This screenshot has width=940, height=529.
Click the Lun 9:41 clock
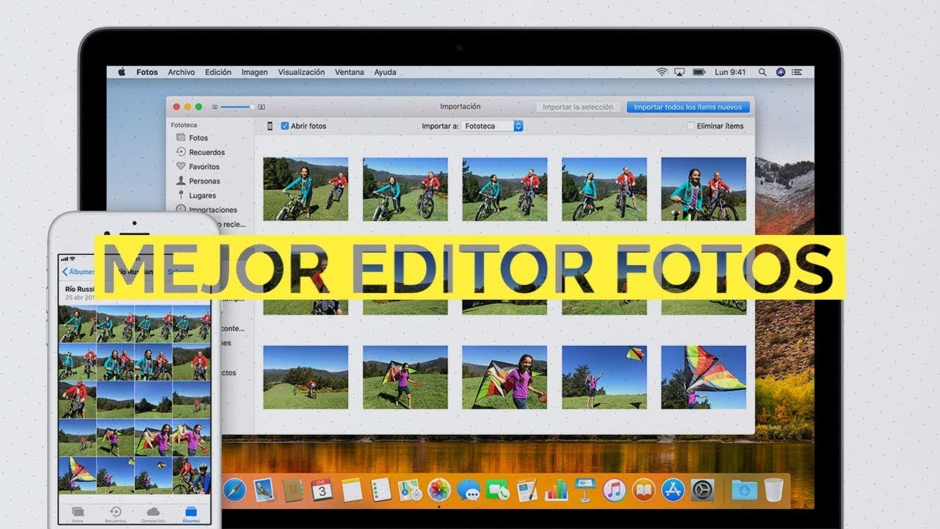[730, 72]
